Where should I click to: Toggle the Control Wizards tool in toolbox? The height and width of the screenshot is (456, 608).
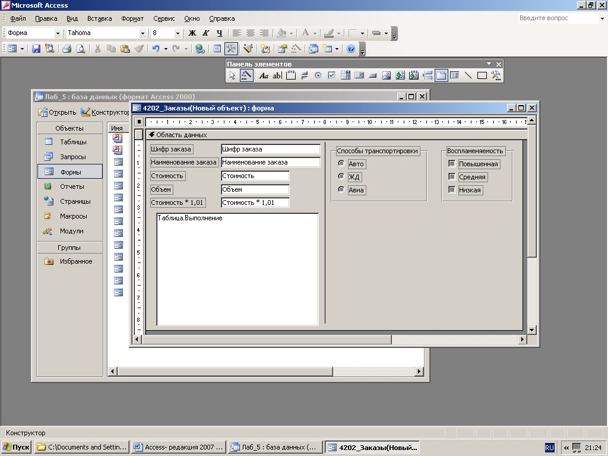pos(246,75)
